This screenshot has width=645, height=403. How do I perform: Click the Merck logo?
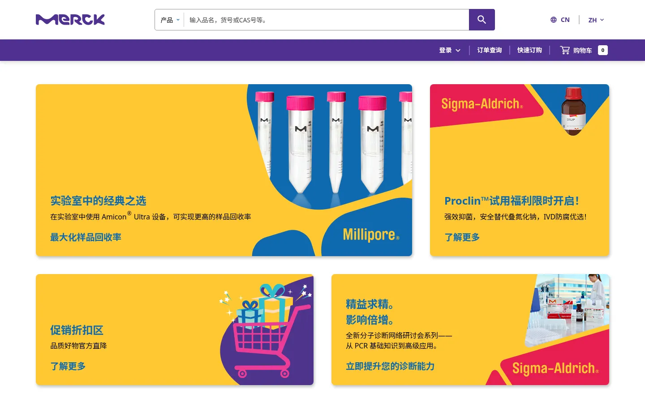click(x=70, y=20)
